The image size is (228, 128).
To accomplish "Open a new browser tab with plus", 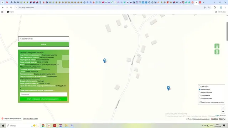I will 203,2.
